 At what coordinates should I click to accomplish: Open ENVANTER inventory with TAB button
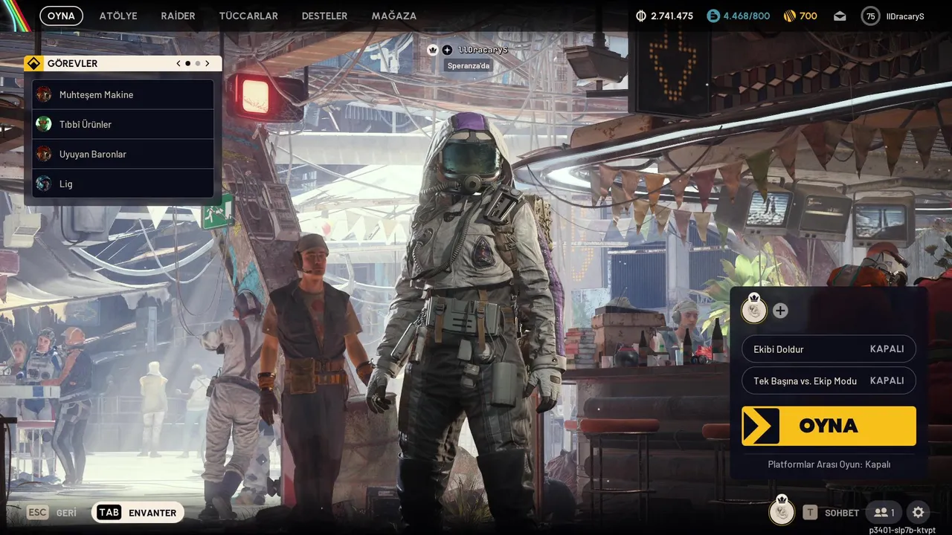click(138, 513)
